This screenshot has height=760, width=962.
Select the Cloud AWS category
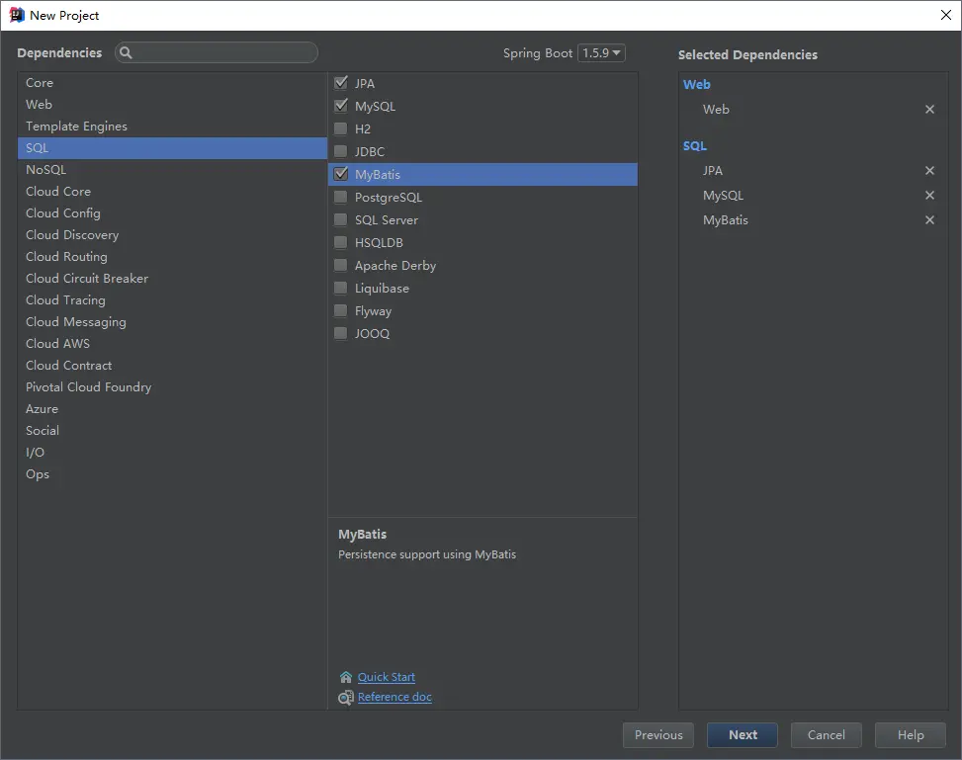tap(172, 344)
